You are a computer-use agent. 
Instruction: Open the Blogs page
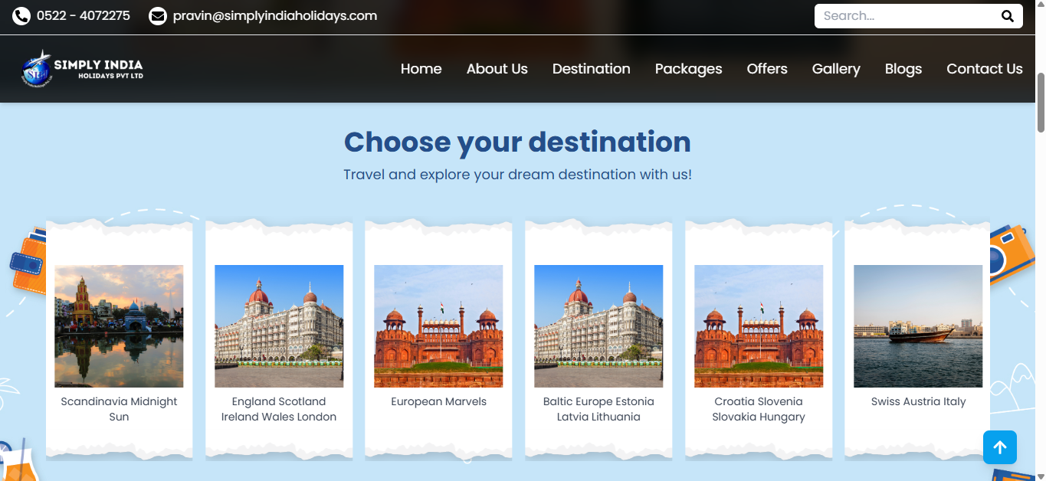click(x=903, y=69)
